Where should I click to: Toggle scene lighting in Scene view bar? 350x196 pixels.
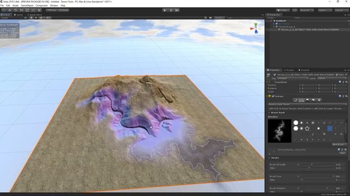[31, 18]
